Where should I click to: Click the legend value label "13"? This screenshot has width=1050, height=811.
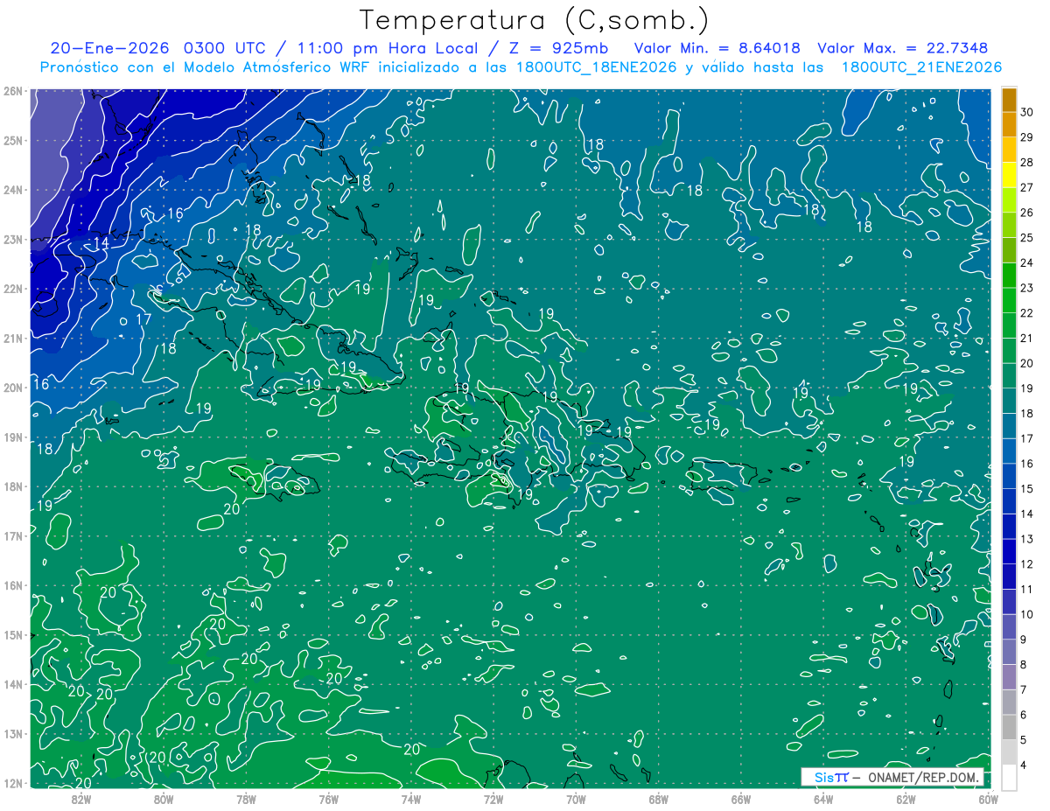click(1027, 539)
